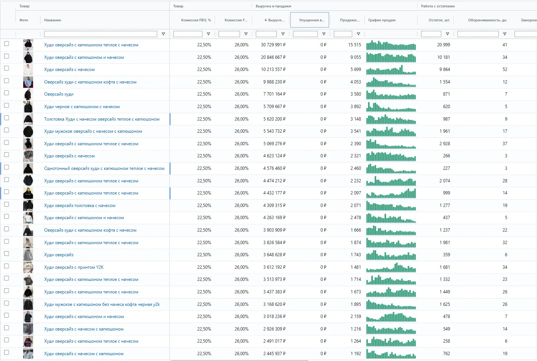Open product photo for "Худи оверсайз с принтом Y2K"
This screenshot has width=537, height=361.
coord(28,267)
